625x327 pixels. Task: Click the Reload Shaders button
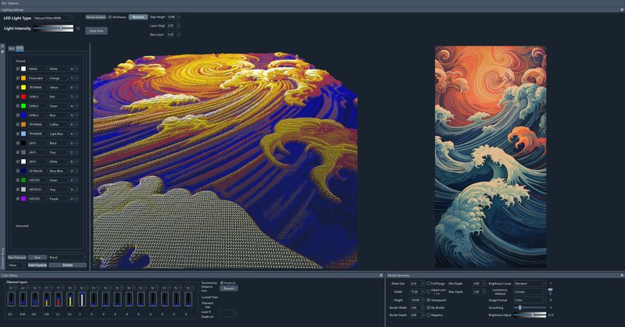(95, 17)
